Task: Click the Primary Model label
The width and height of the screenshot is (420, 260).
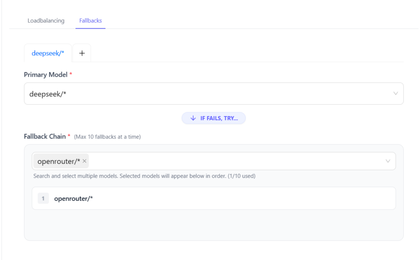Action: click(x=46, y=75)
